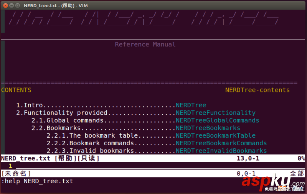
Task: Click the '2.1.Global commands' entry
Action: pos(68,120)
